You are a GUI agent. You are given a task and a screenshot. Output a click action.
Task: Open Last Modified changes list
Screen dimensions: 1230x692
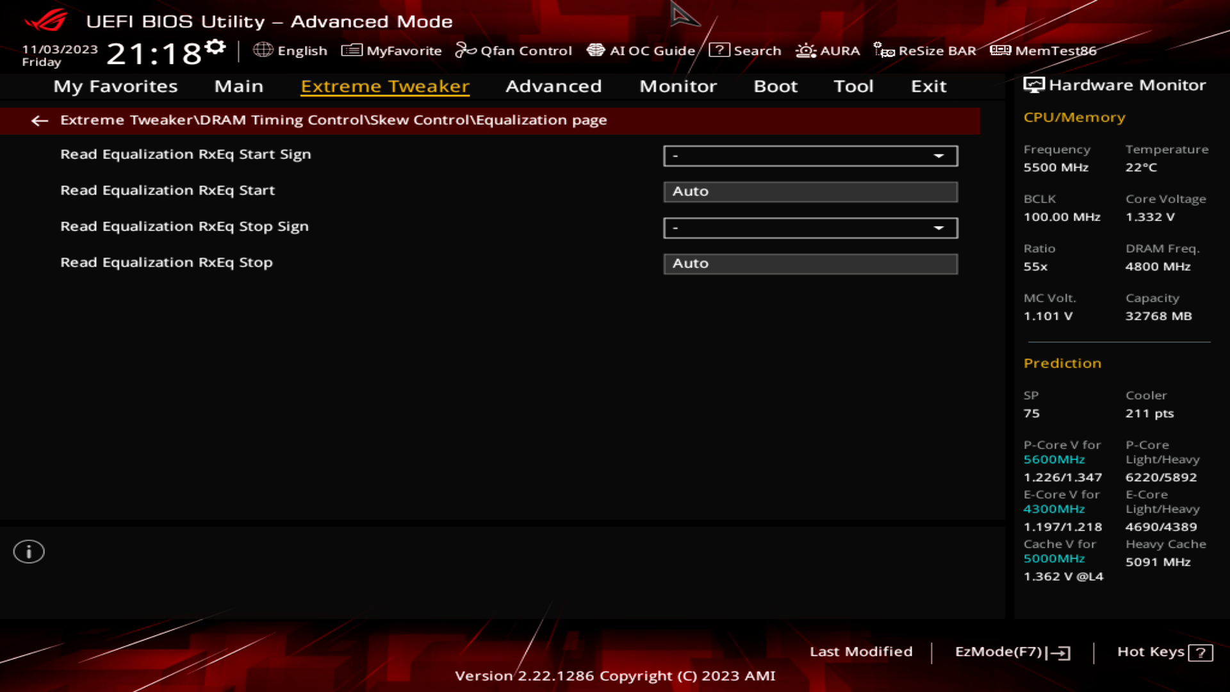click(862, 652)
